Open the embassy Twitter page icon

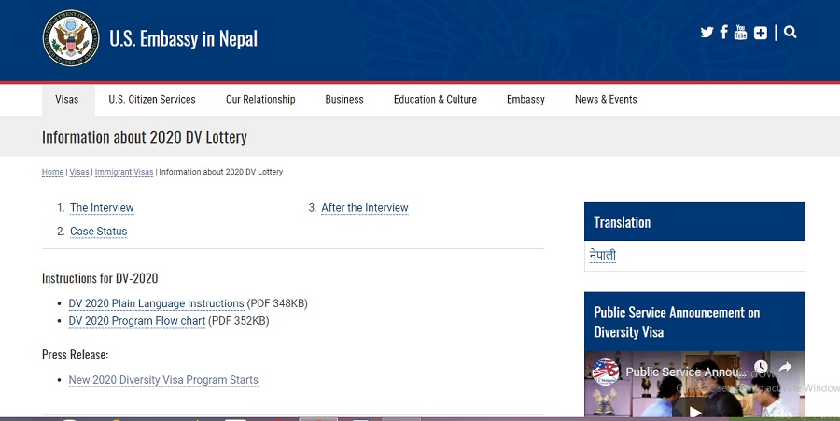[707, 33]
